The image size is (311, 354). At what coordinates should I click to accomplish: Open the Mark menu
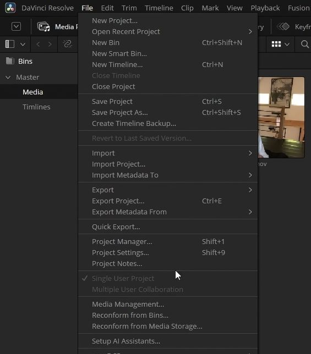(210, 8)
